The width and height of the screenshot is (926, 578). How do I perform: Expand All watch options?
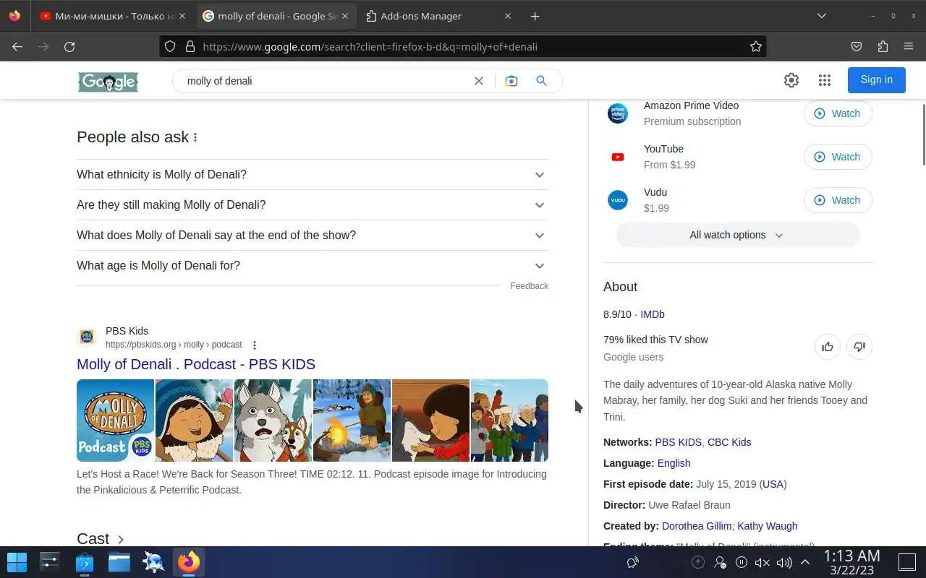coord(737,235)
